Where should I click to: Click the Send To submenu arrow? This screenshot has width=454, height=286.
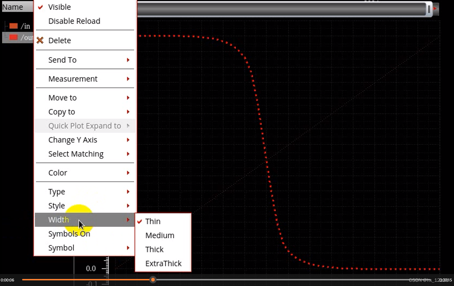tap(128, 60)
